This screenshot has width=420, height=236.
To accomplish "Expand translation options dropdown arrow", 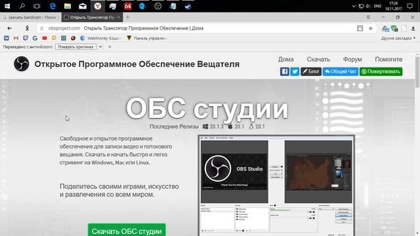I will coord(100,47).
